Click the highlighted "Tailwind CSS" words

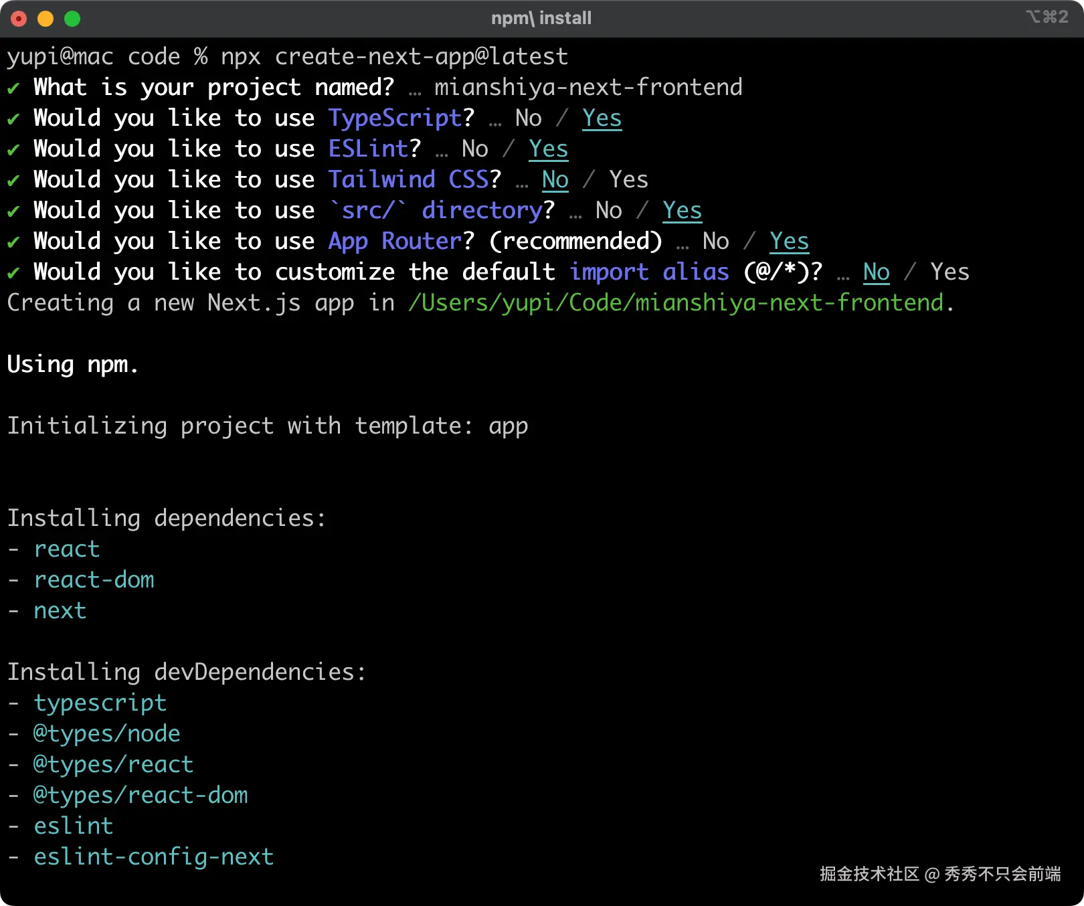point(408,180)
